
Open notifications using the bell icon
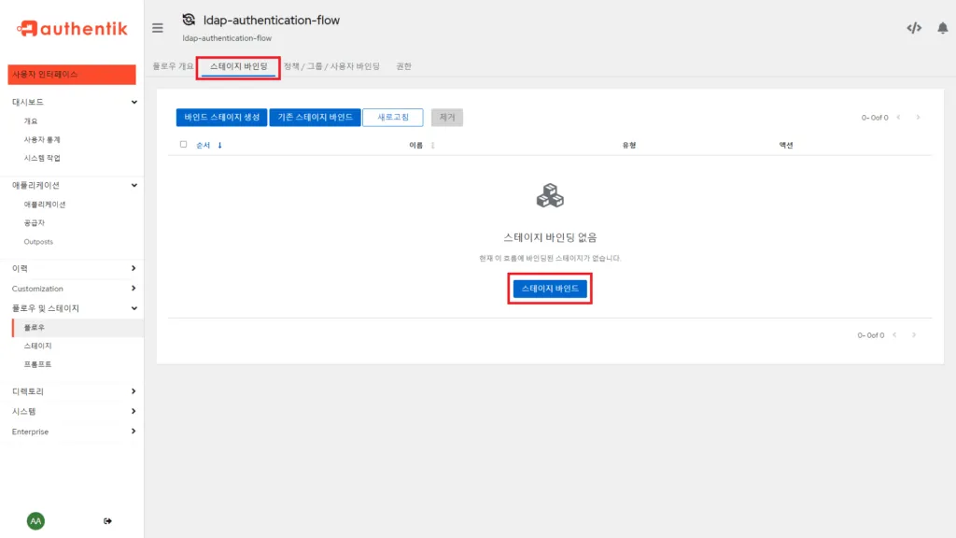click(942, 28)
